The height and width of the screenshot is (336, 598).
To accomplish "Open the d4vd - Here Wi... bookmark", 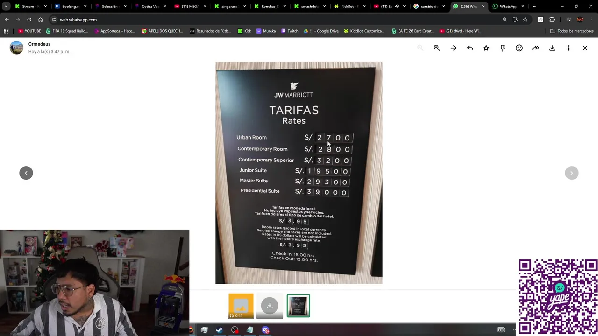I will click(x=460, y=31).
